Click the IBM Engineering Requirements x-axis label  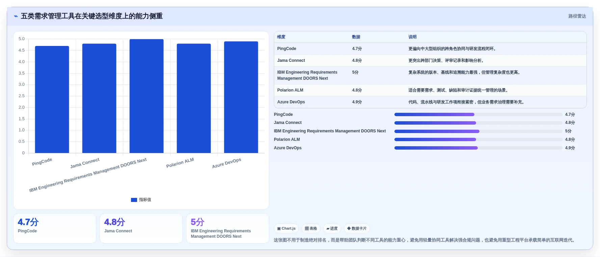(x=88, y=175)
